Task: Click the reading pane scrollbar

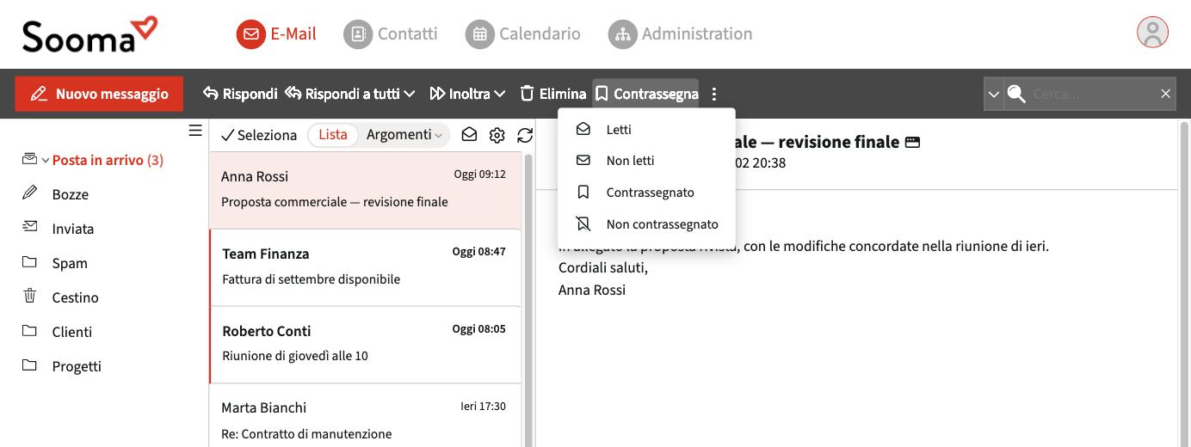Action: [1184, 284]
